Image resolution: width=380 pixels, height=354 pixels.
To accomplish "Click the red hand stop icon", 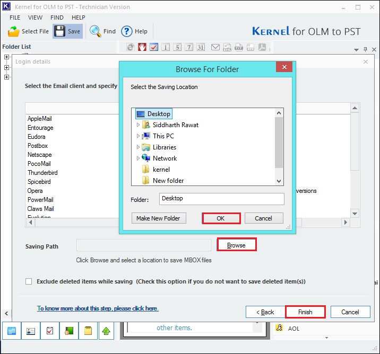I will pos(142,47).
